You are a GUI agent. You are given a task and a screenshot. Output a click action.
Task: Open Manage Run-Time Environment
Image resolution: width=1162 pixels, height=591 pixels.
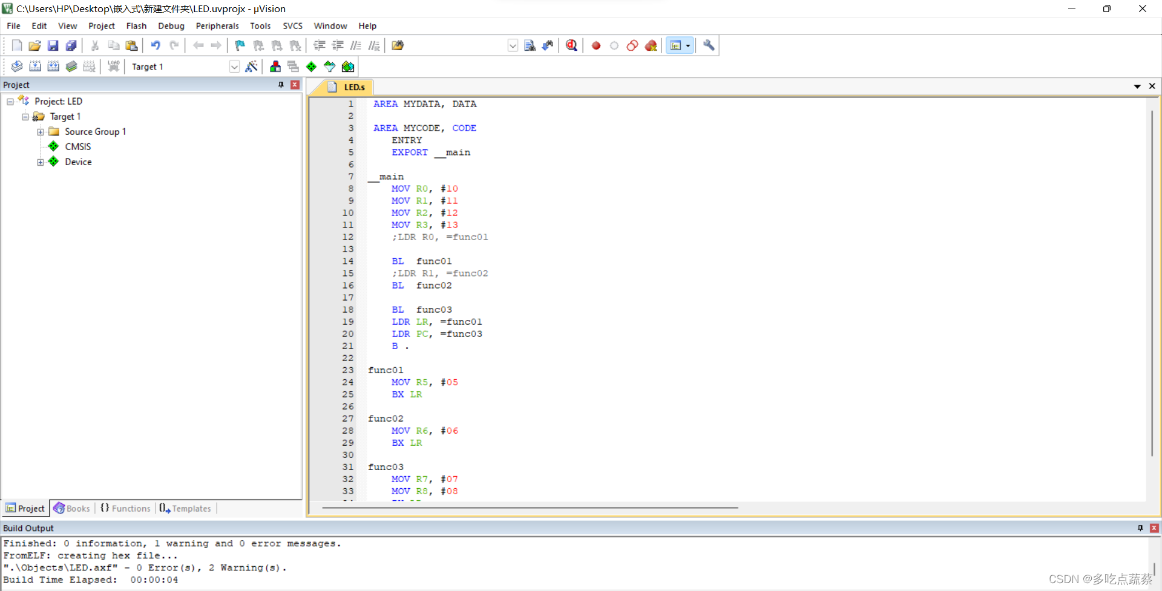[311, 67]
